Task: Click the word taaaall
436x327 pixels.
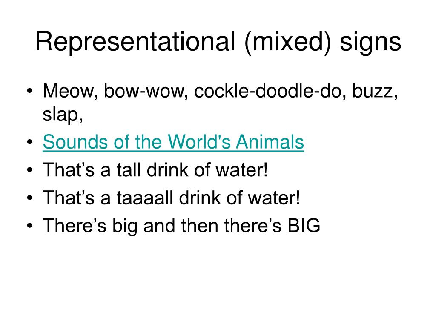Action: (145, 198)
